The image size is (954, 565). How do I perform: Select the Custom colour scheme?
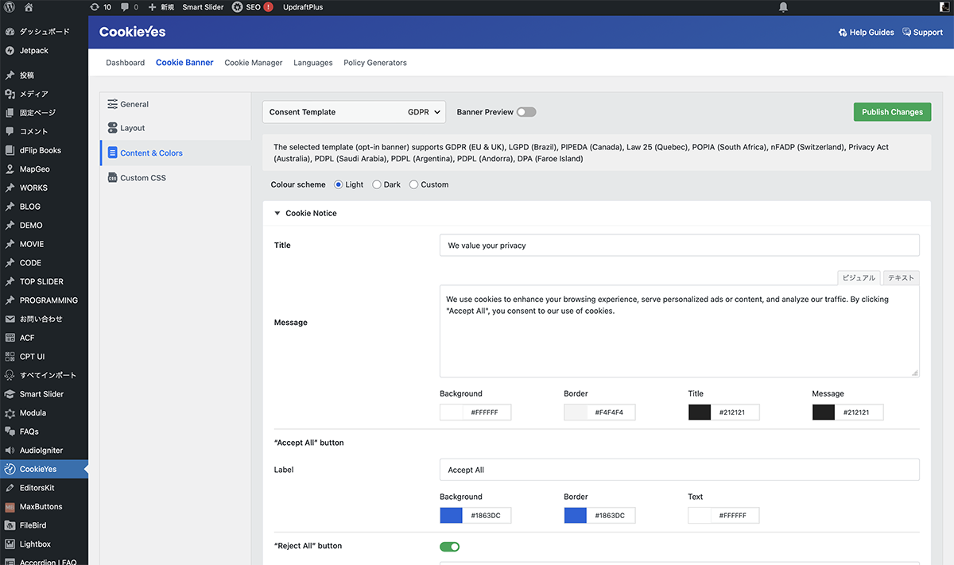pyautogui.click(x=413, y=184)
